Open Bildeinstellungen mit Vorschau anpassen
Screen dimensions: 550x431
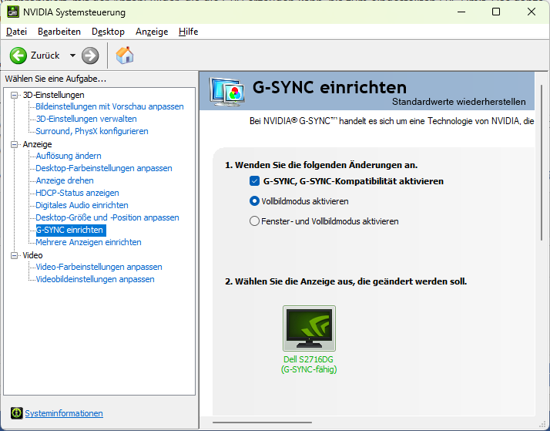pyautogui.click(x=110, y=106)
